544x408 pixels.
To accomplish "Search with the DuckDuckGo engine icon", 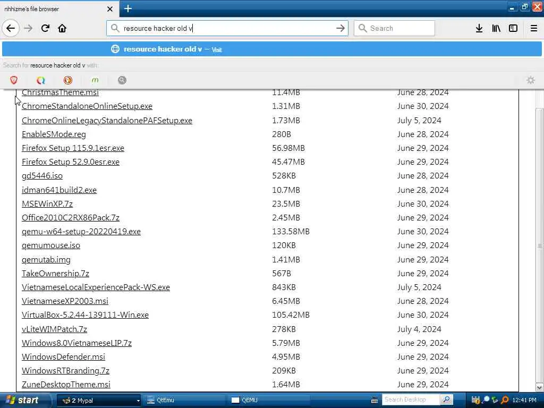I will [x=68, y=80].
